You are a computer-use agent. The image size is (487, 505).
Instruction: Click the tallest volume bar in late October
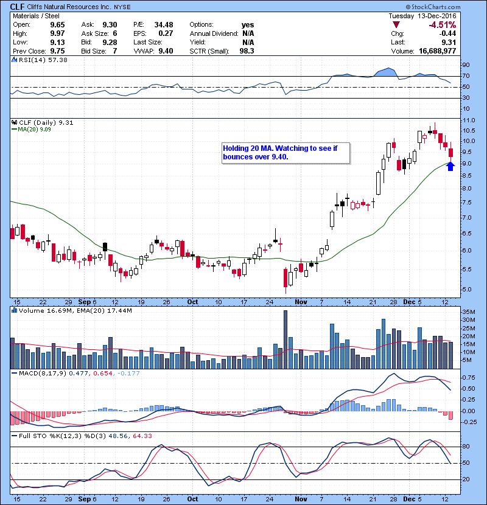[x=284, y=340]
